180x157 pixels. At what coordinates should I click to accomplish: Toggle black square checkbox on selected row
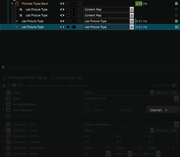click(x=74, y=27)
